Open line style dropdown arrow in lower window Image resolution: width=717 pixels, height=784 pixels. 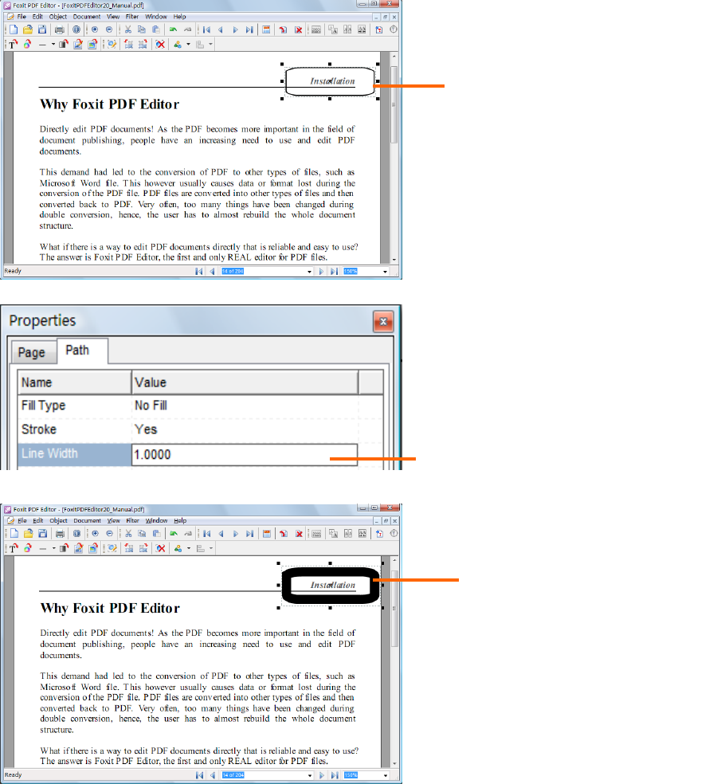[53, 548]
